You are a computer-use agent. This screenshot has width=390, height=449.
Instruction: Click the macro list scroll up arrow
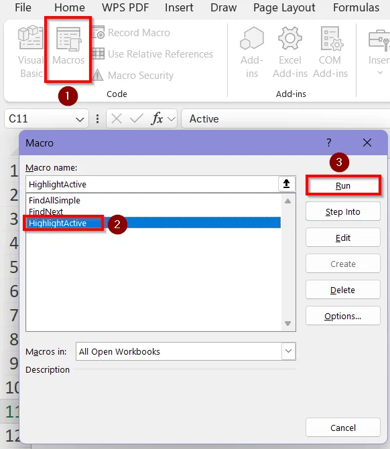pyautogui.click(x=288, y=201)
